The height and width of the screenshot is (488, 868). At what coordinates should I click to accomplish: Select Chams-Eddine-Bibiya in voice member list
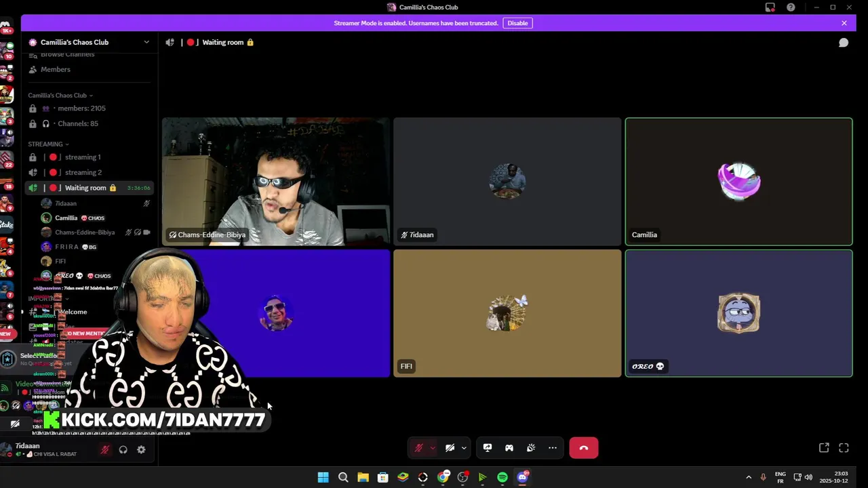click(95, 232)
